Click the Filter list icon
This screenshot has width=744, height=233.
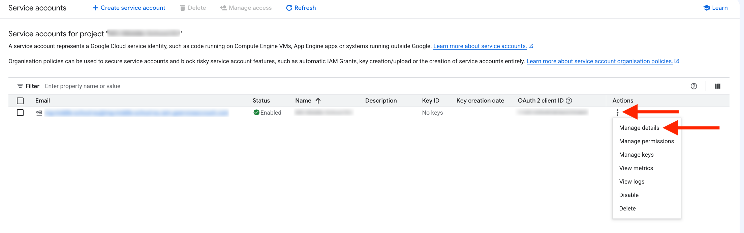pyautogui.click(x=20, y=86)
